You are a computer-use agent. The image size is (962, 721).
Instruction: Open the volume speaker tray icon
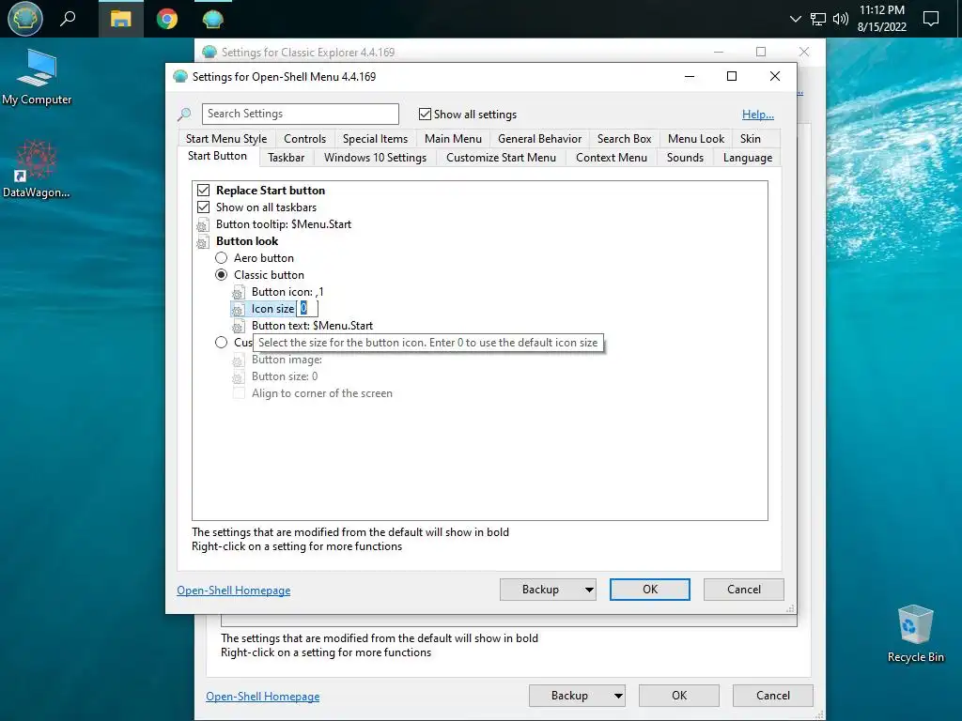click(841, 19)
